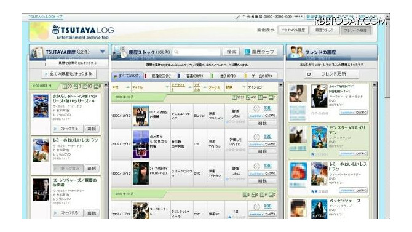Click the 検索 search button
This screenshot has width=412, height=232.
coord(231,52)
